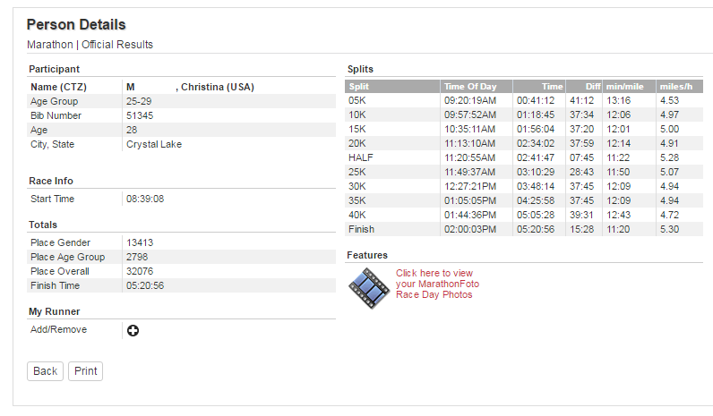Click the Finish Time value 05:20:56
The height and width of the screenshot is (416, 713).
click(x=145, y=285)
